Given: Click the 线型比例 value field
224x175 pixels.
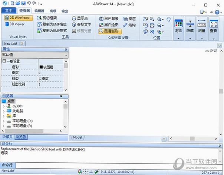Looking at the screenshot, I should [x=51, y=84].
